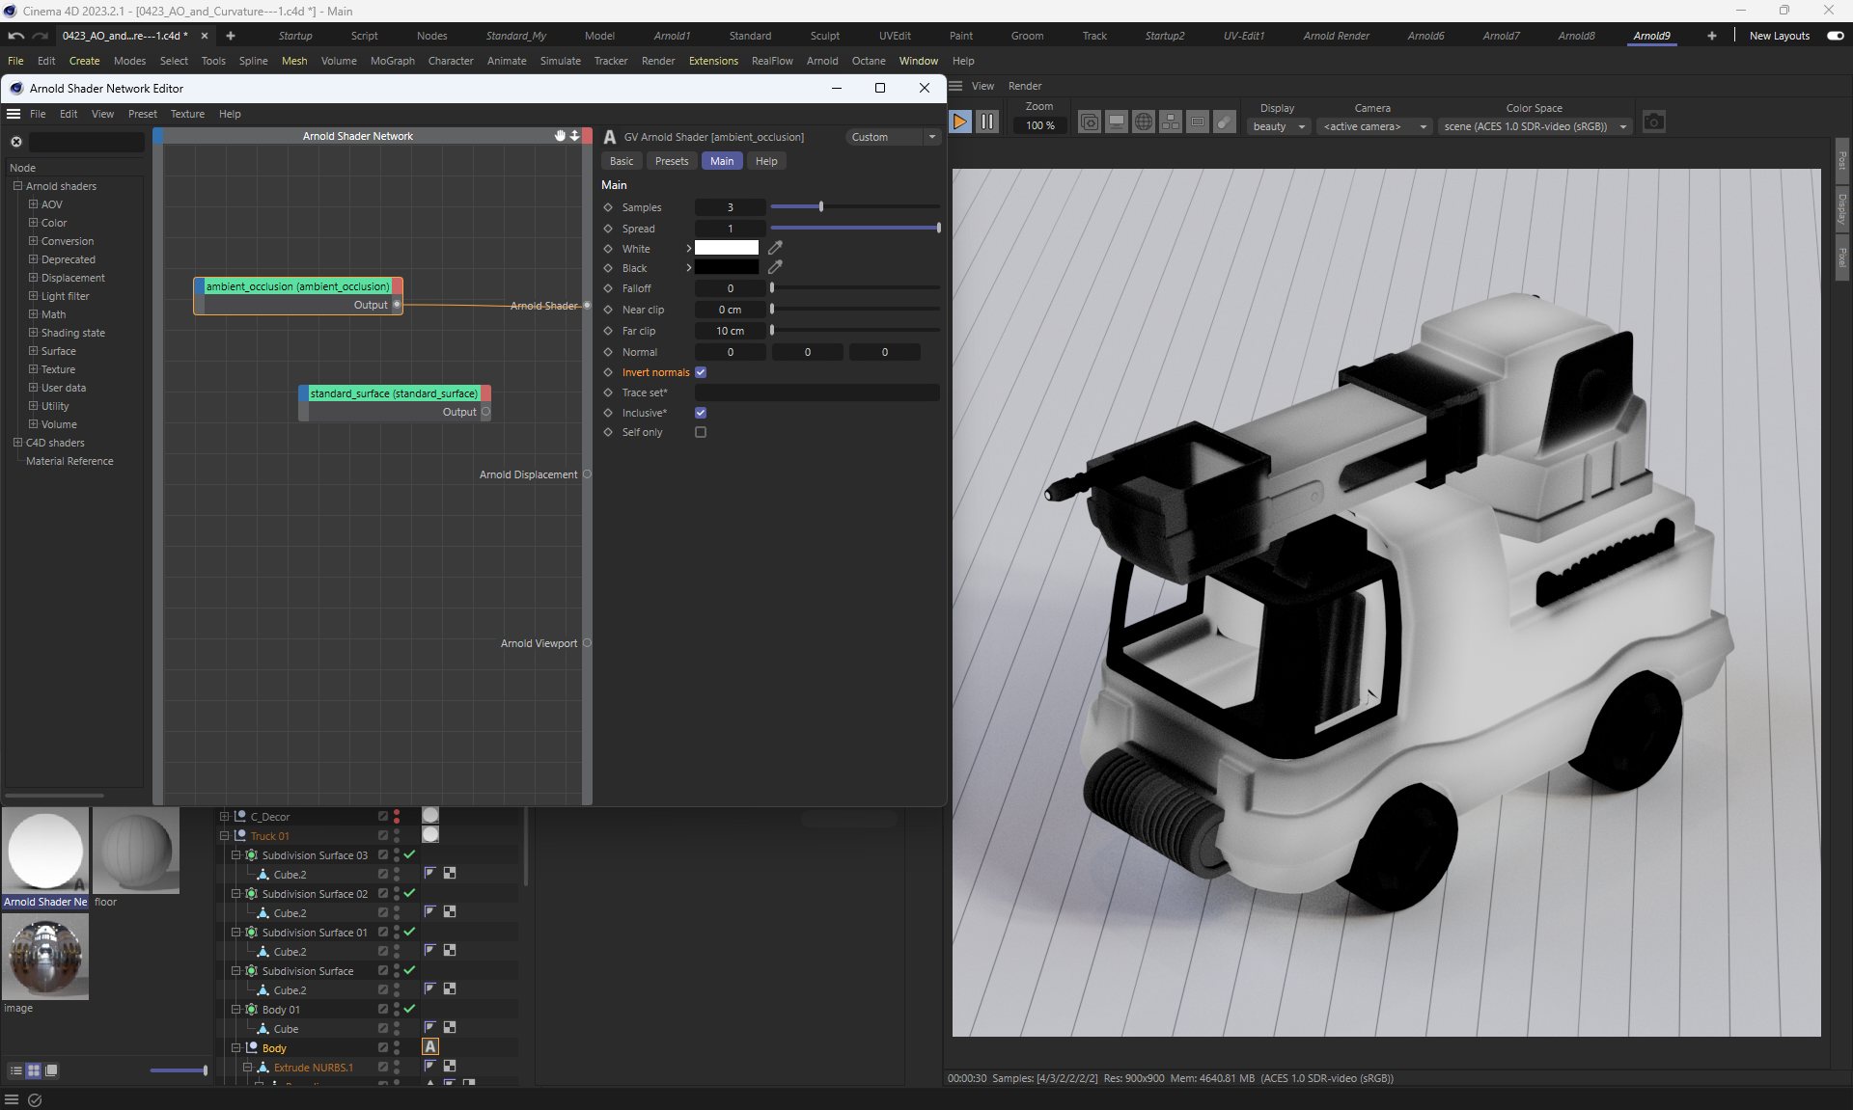Open the Texture menu in shader editor
Image resolution: width=1853 pixels, height=1110 pixels.
click(x=187, y=114)
